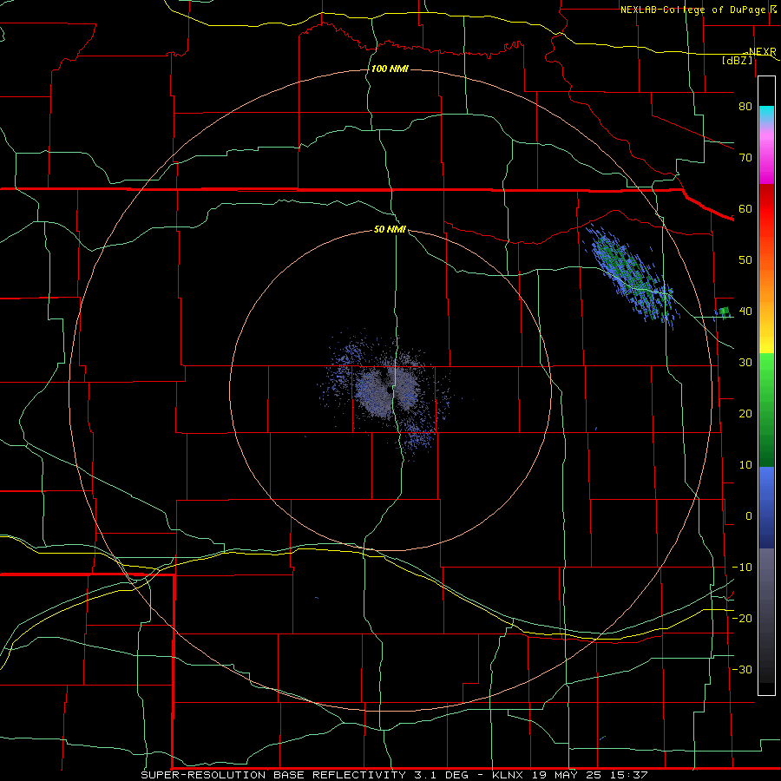Click the 40 value on the dBZ scale
This screenshot has width=781, height=781.
pos(745,312)
